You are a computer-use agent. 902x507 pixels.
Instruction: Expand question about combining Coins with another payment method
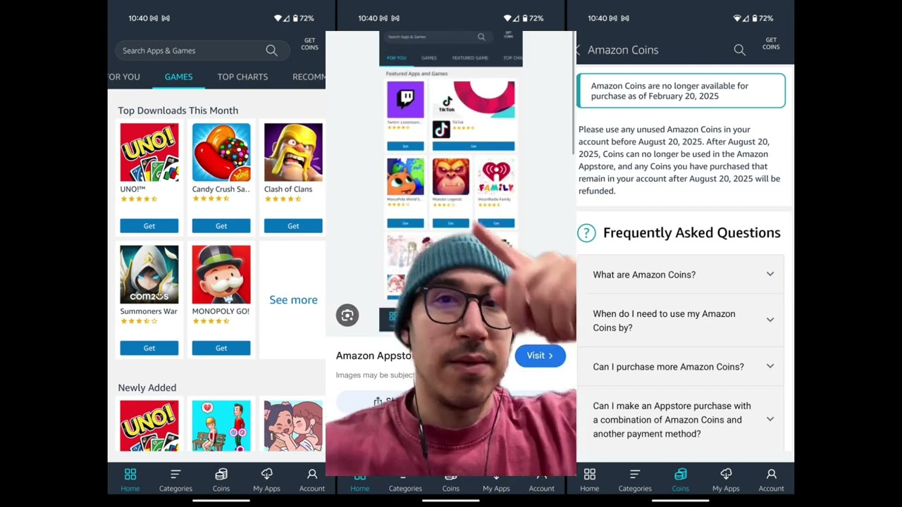click(681, 420)
